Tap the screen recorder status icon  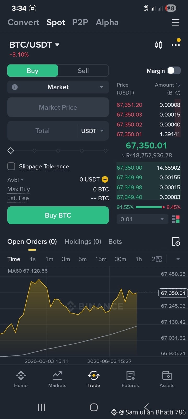32,8
